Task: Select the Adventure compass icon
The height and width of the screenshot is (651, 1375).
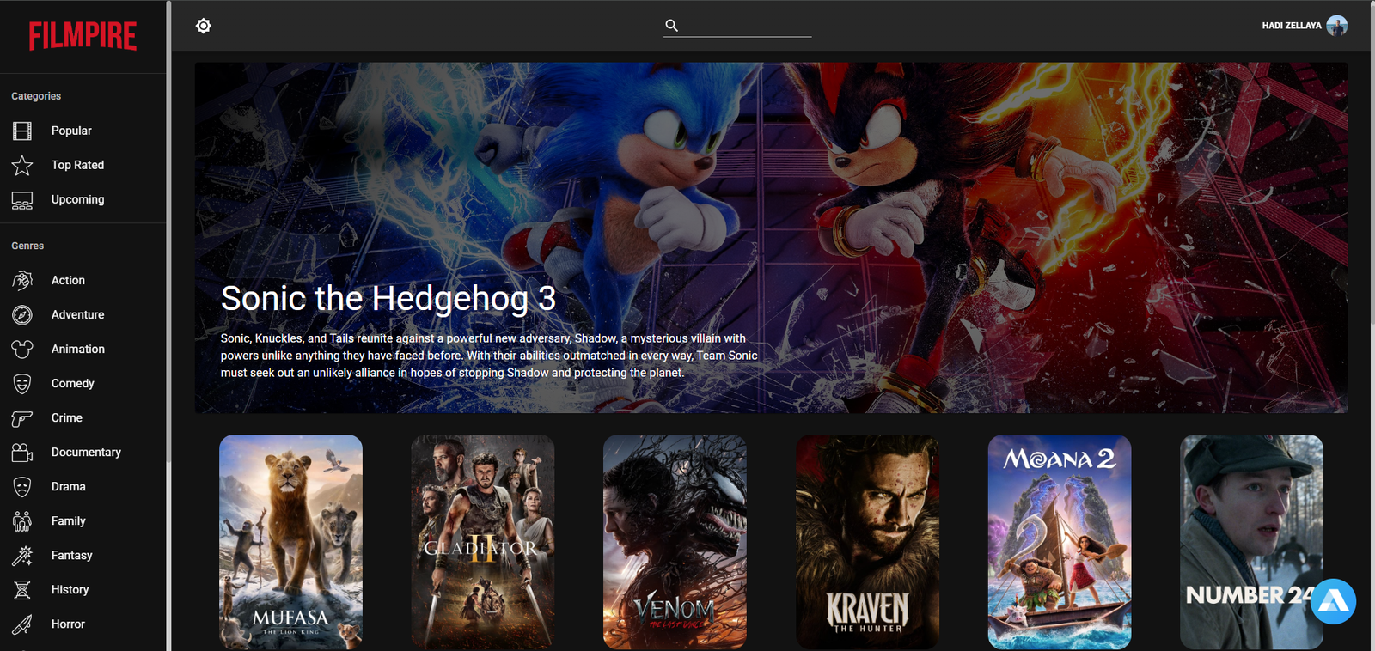Action: click(x=22, y=315)
